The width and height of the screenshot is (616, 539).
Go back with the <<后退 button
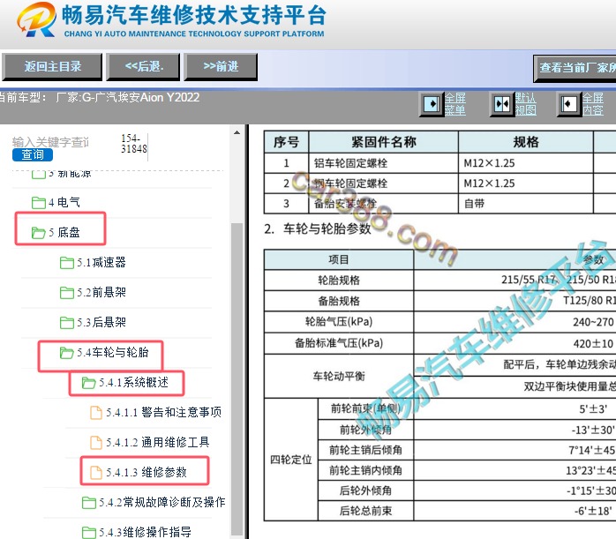pyautogui.click(x=144, y=67)
